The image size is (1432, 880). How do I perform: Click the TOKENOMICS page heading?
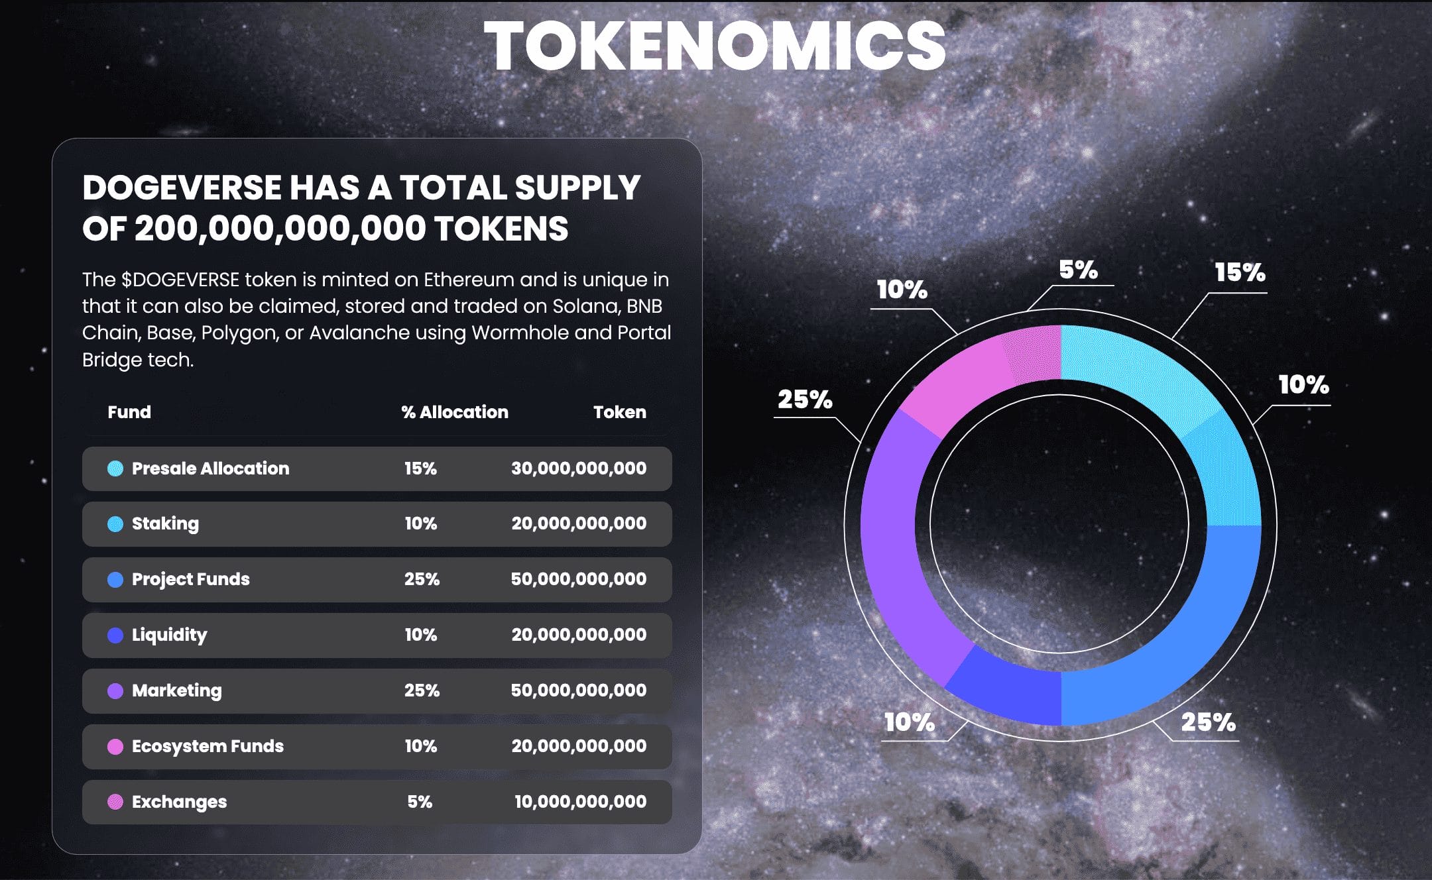click(715, 45)
